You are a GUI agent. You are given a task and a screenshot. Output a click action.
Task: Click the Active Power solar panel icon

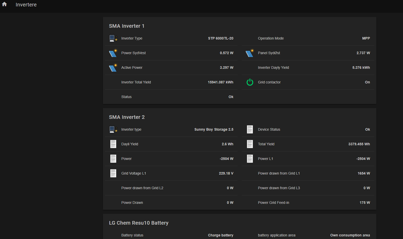(113, 68)
